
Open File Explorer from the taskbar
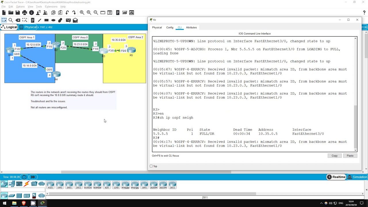(x=14, y=203)
